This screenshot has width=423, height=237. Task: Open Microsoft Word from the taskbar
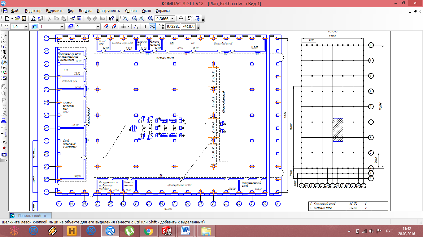186,231
